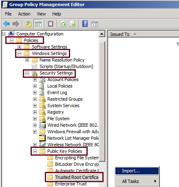Expand the Software Settings node
Screen dimensions: 179x187
pyautogui.click(x=19, y=47)
